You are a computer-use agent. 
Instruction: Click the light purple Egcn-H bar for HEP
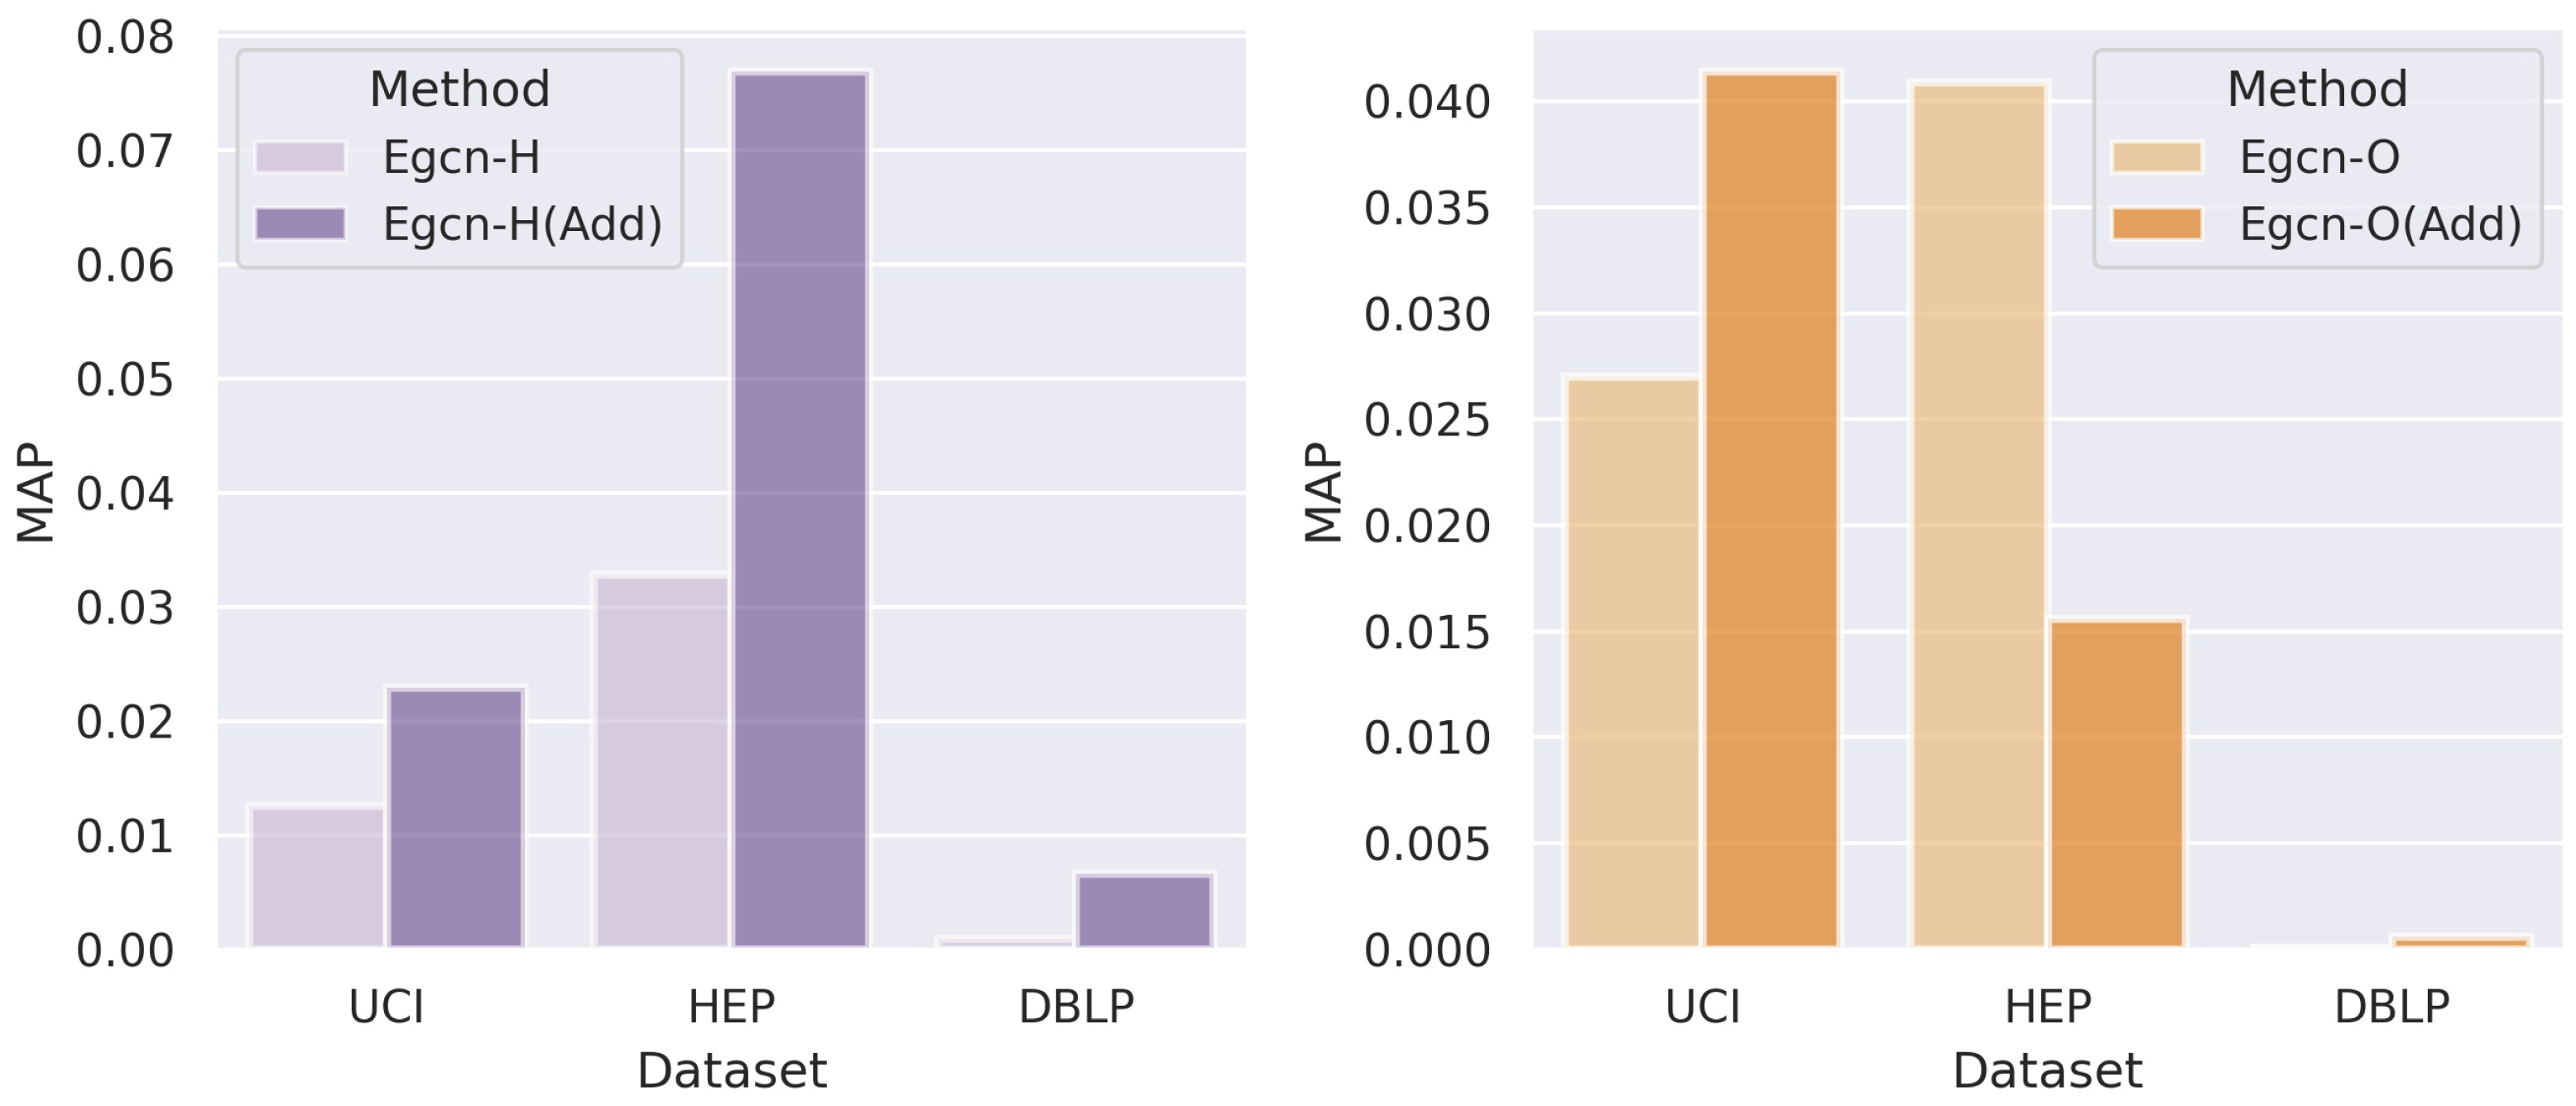coord(662,760)
